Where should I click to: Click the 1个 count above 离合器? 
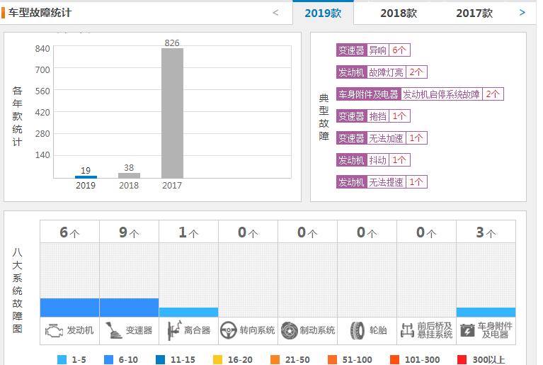pos(189,232)
